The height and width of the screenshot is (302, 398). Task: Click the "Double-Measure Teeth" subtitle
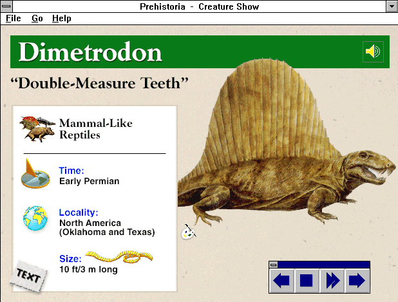tap(99, 83)
